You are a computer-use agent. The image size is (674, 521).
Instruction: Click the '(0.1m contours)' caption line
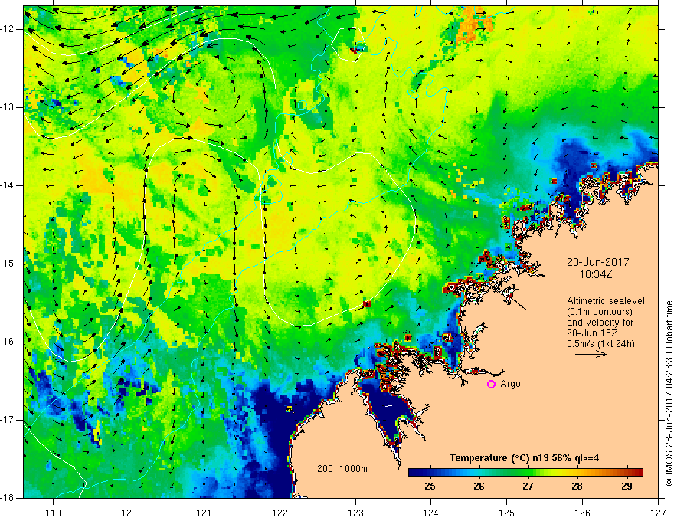(600, 312)
